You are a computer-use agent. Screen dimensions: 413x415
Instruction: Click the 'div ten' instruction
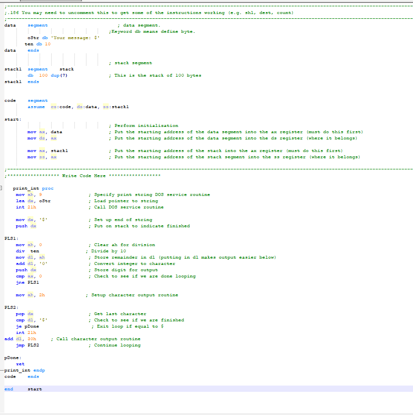coord(28,251)
